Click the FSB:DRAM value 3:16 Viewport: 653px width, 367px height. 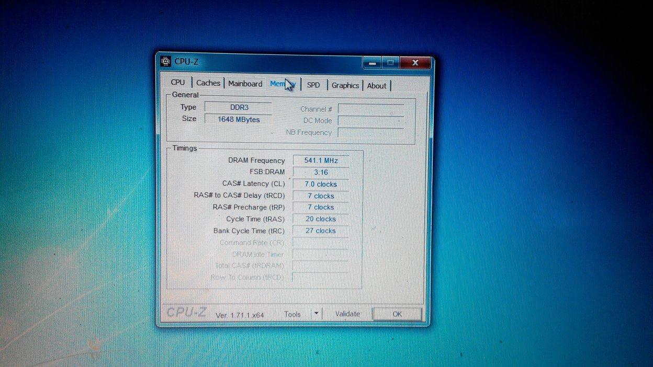[x=321, y=172]
